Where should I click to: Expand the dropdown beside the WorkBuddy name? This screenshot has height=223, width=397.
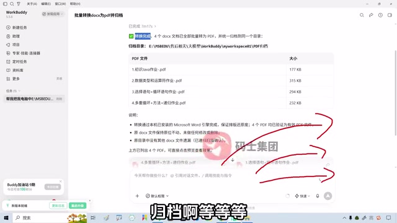(53, 14)
